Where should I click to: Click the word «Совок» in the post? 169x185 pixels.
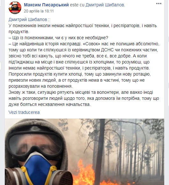tap(92, 44)
